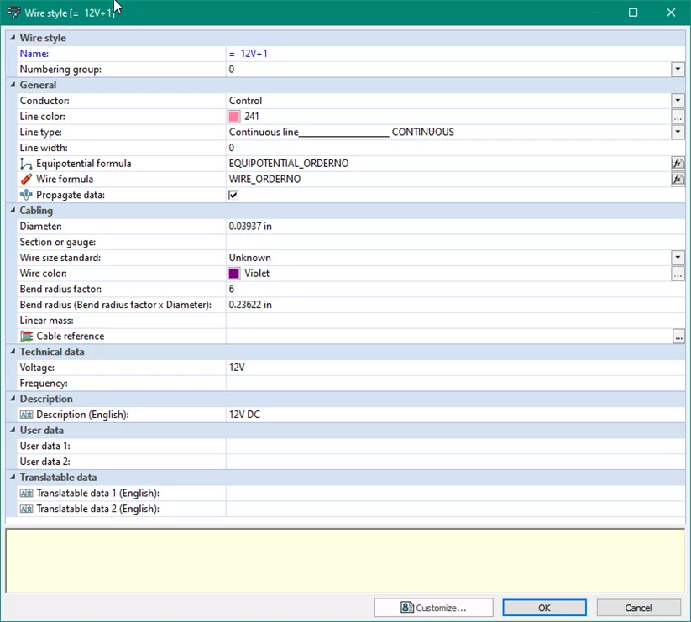This screenshot has height=622, width=691.
Task: Open the Numbering group dropdown
Action: pos(678,70)
